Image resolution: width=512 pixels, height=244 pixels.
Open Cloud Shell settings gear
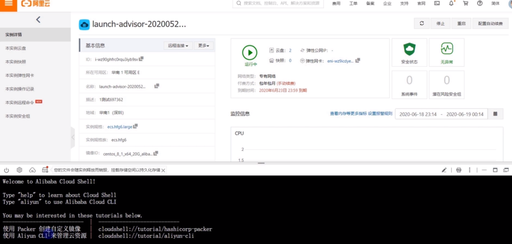[19, 170]
